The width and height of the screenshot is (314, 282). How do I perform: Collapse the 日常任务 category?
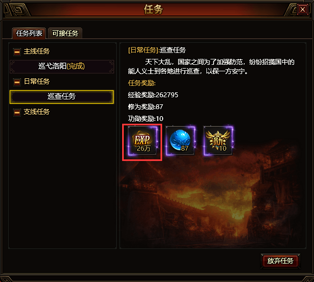tap(17, 82)
